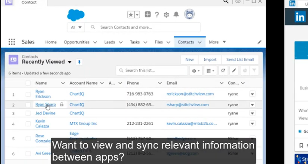Open the More navigation menu
Image resolution: width=308 pixels, height=164 pixels.
[x=217, y=42]
